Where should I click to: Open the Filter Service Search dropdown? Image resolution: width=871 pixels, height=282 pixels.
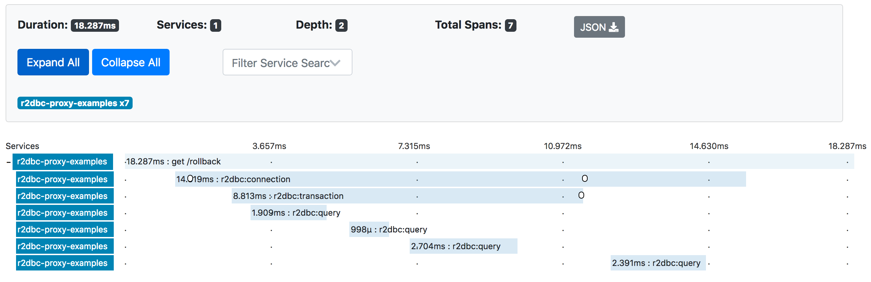(287, 62)
